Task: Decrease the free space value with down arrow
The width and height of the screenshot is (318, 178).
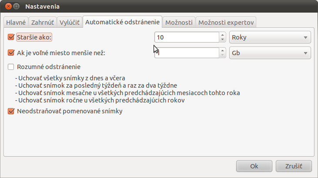Action: pos(222,55)
